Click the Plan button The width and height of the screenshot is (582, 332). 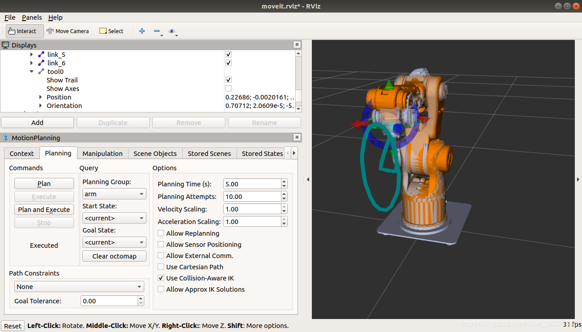[44, 183]
